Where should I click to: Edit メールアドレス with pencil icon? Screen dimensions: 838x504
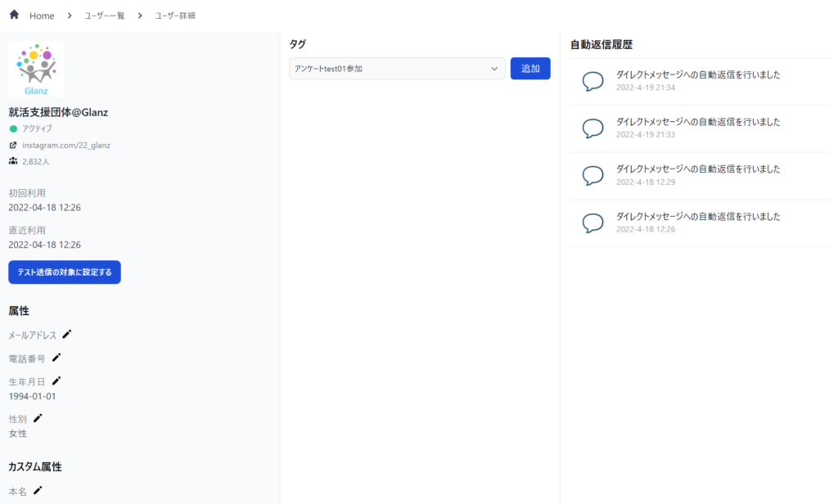tap(67, 334)
